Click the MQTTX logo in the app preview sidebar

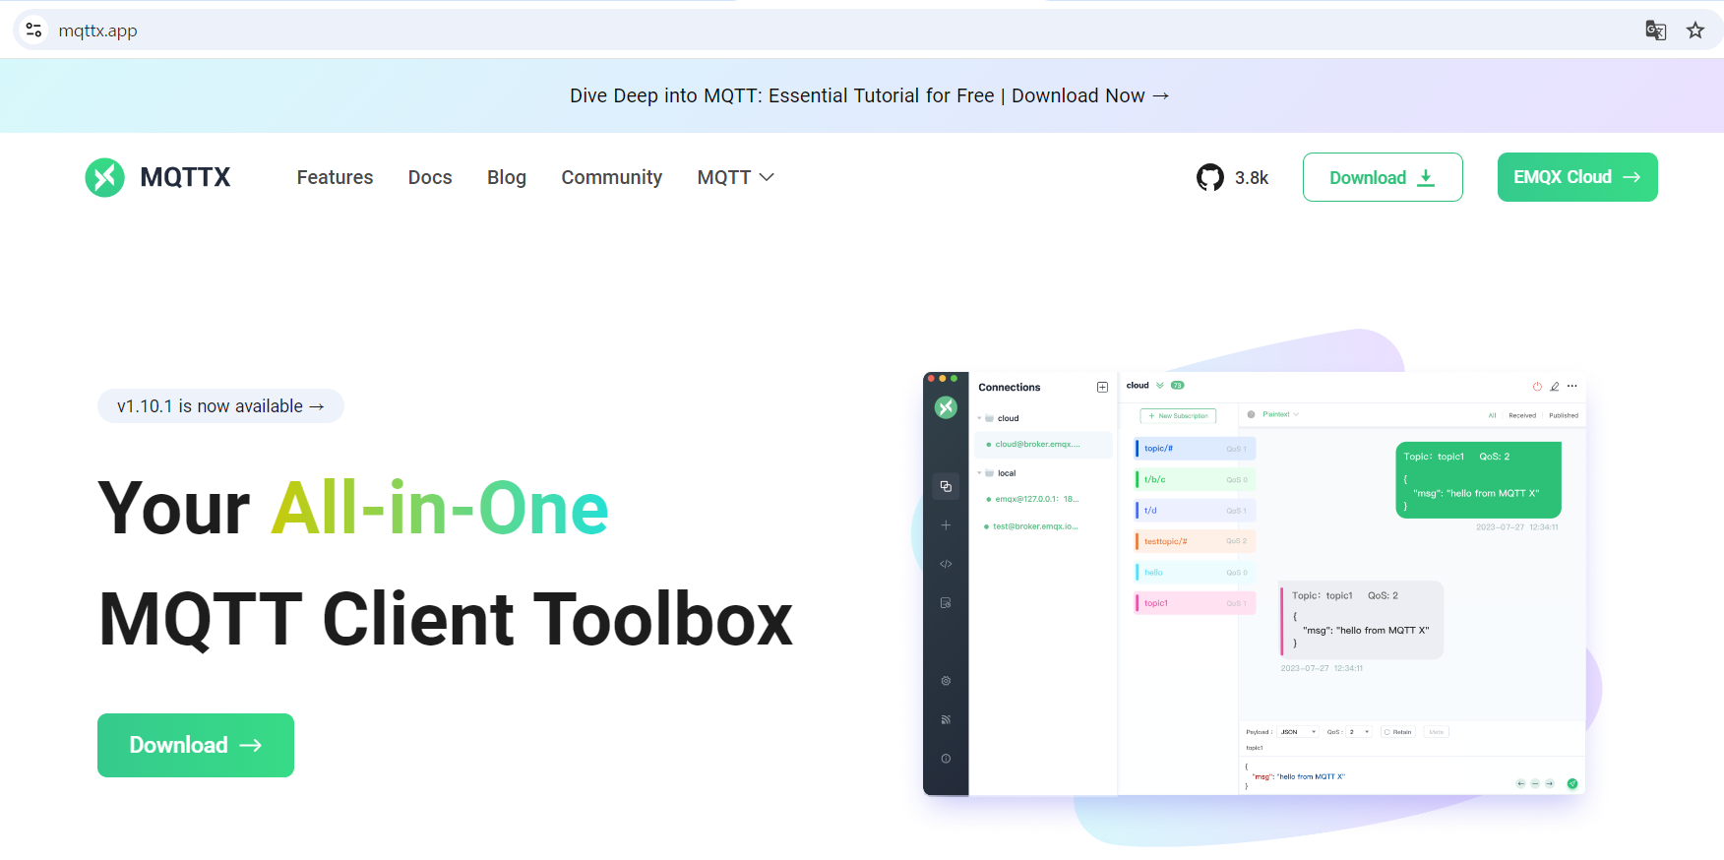946,407
